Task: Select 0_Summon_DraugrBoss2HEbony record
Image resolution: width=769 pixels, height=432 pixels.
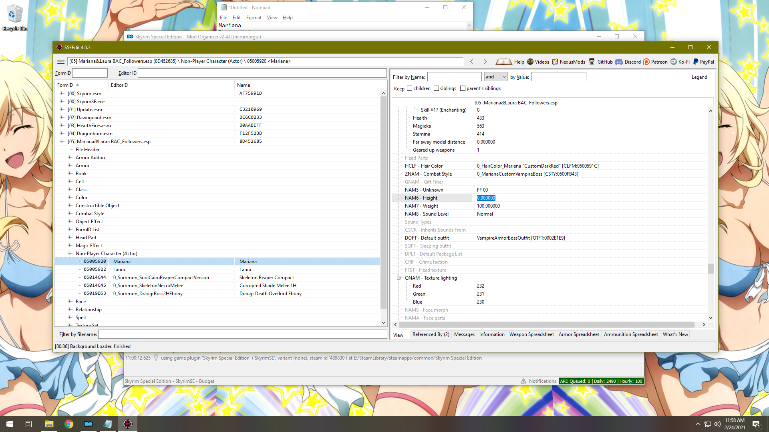Action: coord(217,294)
